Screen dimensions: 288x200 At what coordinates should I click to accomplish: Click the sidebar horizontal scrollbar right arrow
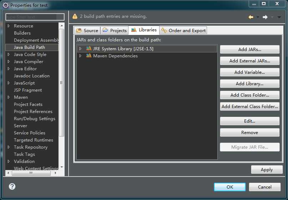click(55, 173)
